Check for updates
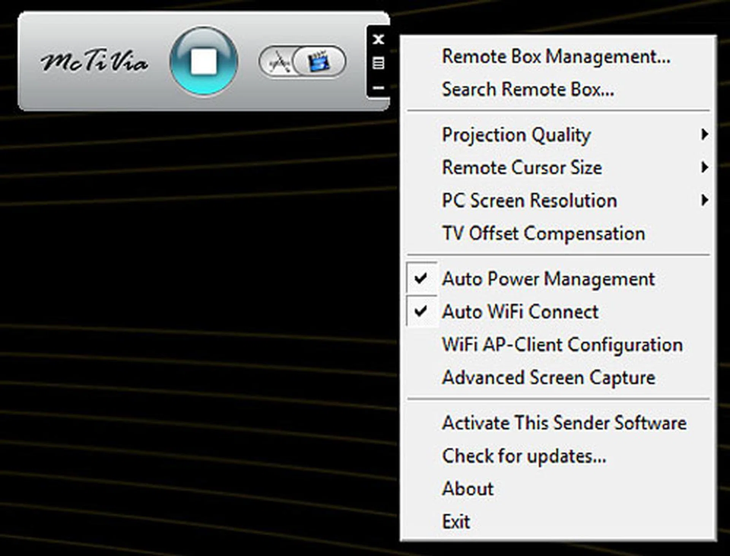The image size is (730, 556). [x=524, y=456]
